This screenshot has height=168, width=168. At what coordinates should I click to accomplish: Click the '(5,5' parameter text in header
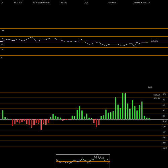click(x=86, y=3)
